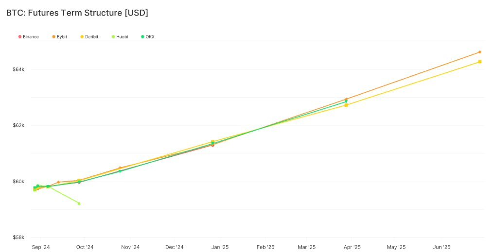Toggle OKX legend item
This screenshot has height=252, width=495.
click(148, 36)
